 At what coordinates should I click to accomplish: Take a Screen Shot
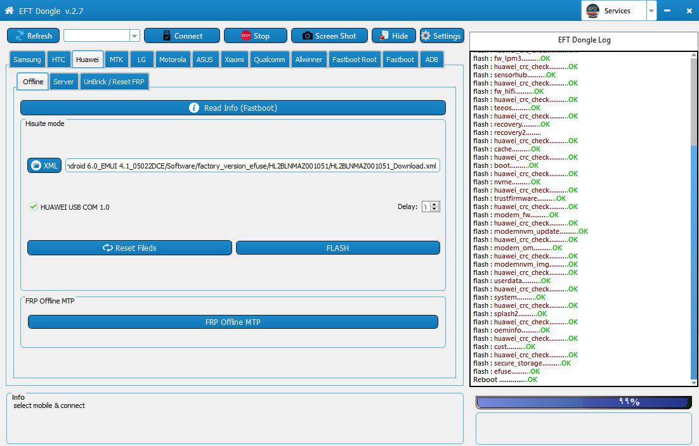pos(329,35)
